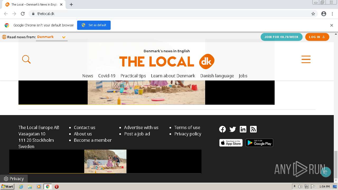This screenshot has width=338, height=190.
Task: Bookmark this page with star icon
Action: 313,14
